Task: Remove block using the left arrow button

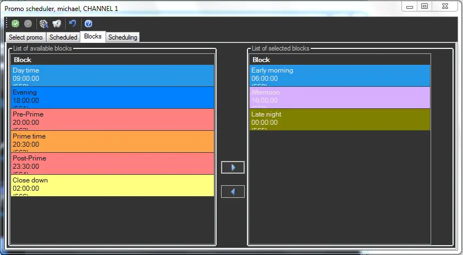Action: point(233,192)
